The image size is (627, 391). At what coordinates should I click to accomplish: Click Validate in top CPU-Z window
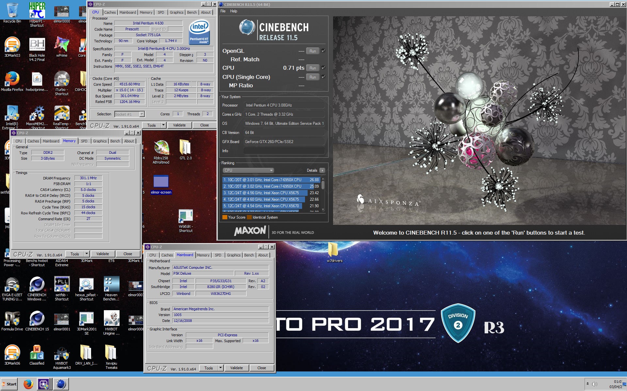(x=179, y=125)
